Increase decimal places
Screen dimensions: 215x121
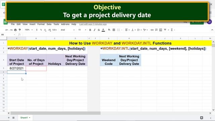pyautogui.click(x=49, y=30)
